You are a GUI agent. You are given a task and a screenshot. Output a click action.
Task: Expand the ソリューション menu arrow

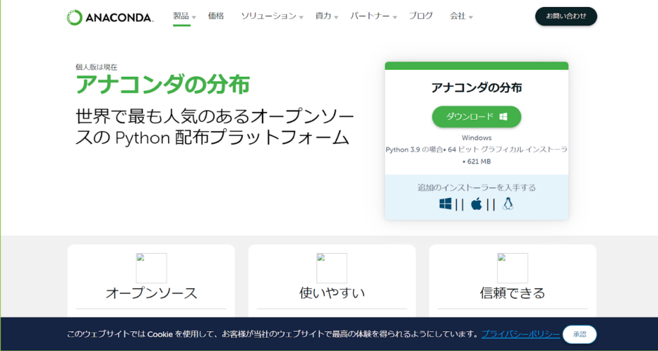coord(301,17)
